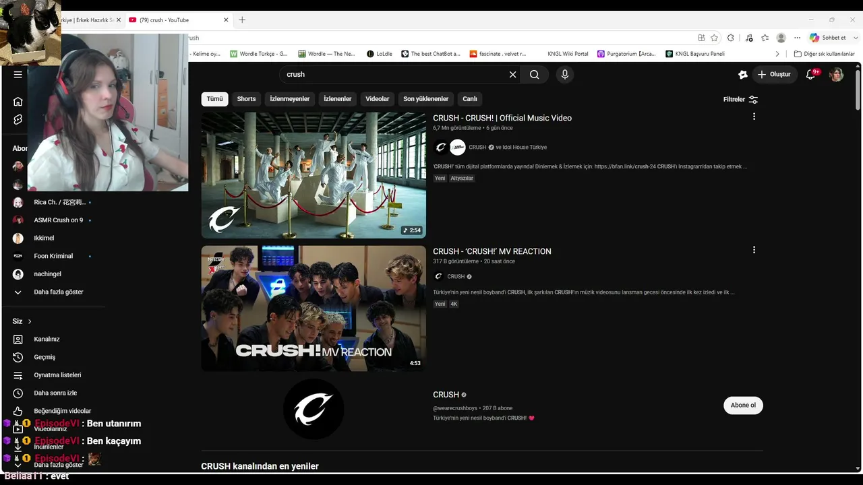Open a new browser tab
The height and width of the screenshot is (485, 863).
coord(242,20)
